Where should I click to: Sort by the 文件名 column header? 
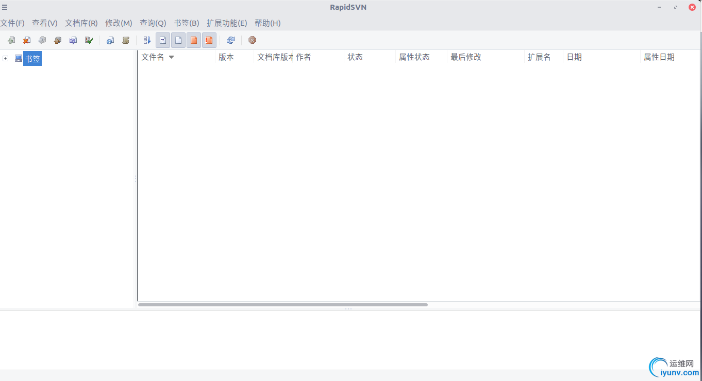(177, 57)
